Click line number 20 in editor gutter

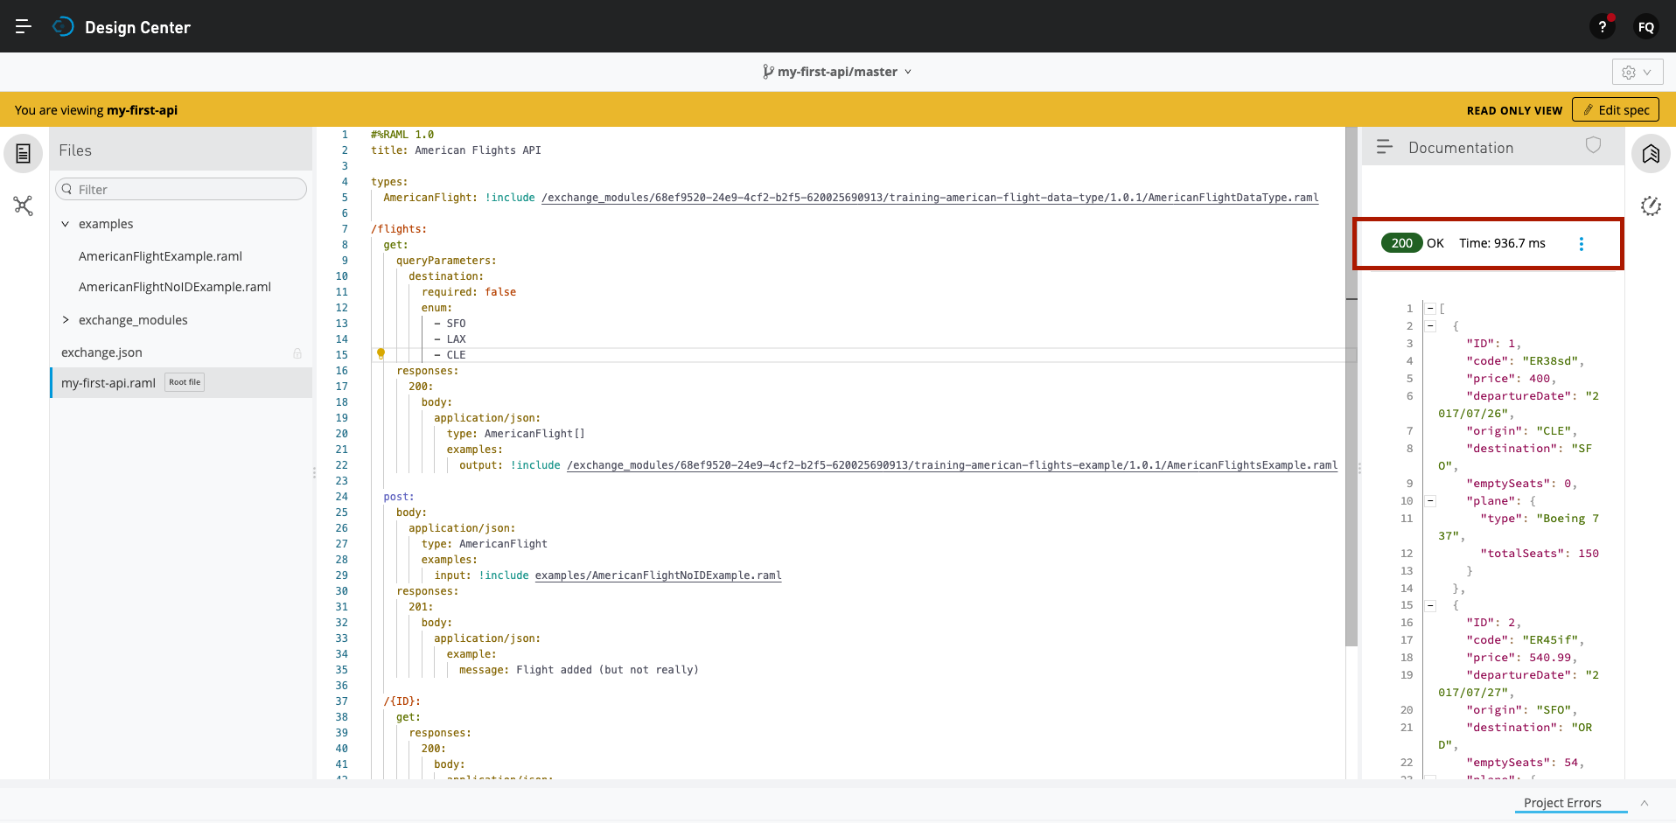(x=341, y=434)
